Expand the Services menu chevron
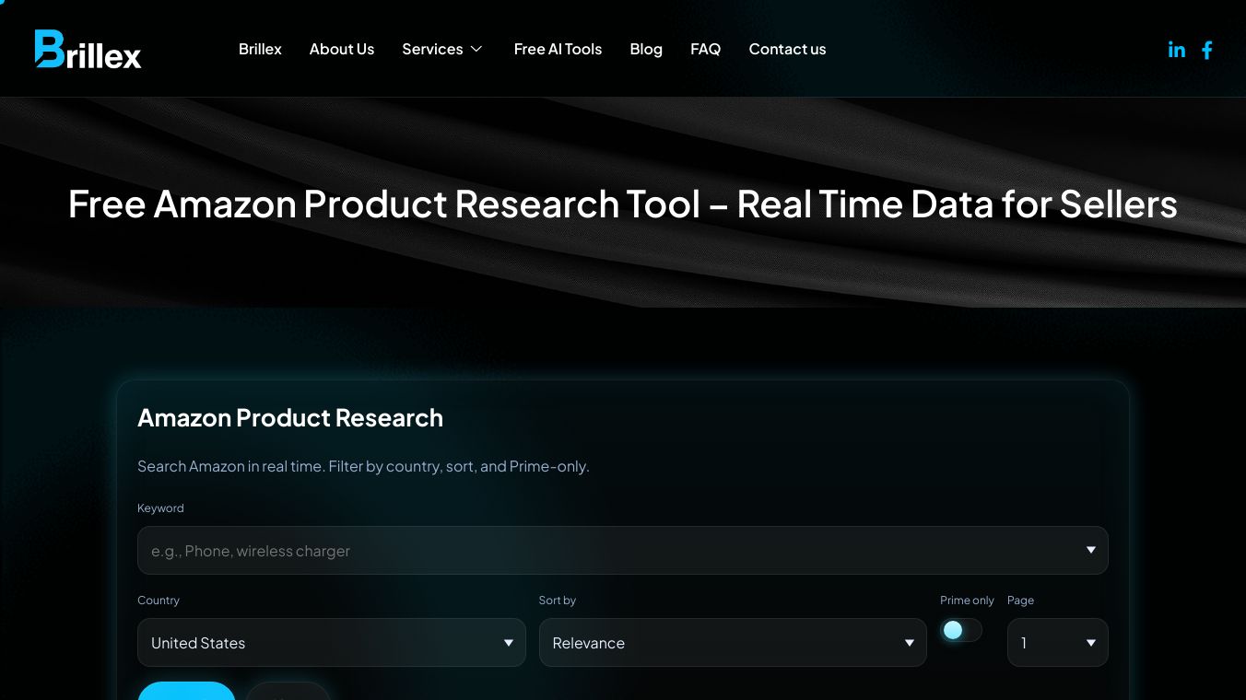This screenshot has height=700, width=1246. pos(476,49)
